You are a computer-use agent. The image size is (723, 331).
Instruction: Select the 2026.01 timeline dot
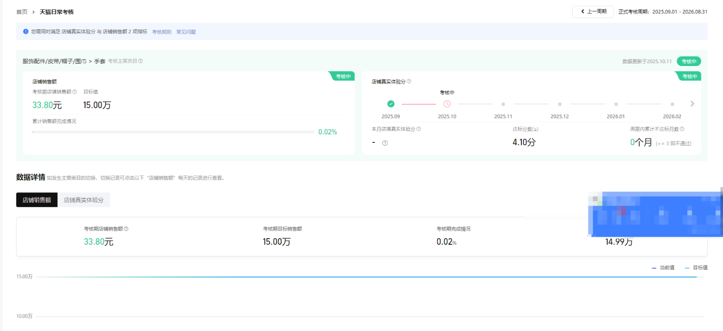616,104
